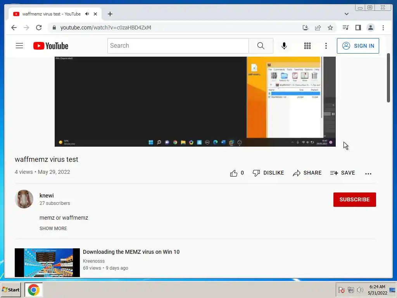Click SAVE to playlist
The height and width of the screenshot is (298, 397).
click(343, 173)
